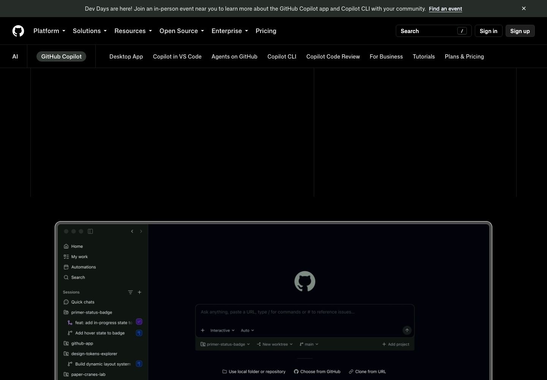
Task: Open Search in the app sidebar
Action: pyautogui.click(x=74, y=277)
